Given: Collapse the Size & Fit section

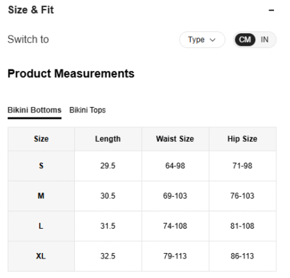Looking at the screenshot, I should click(x=271, y=10).
